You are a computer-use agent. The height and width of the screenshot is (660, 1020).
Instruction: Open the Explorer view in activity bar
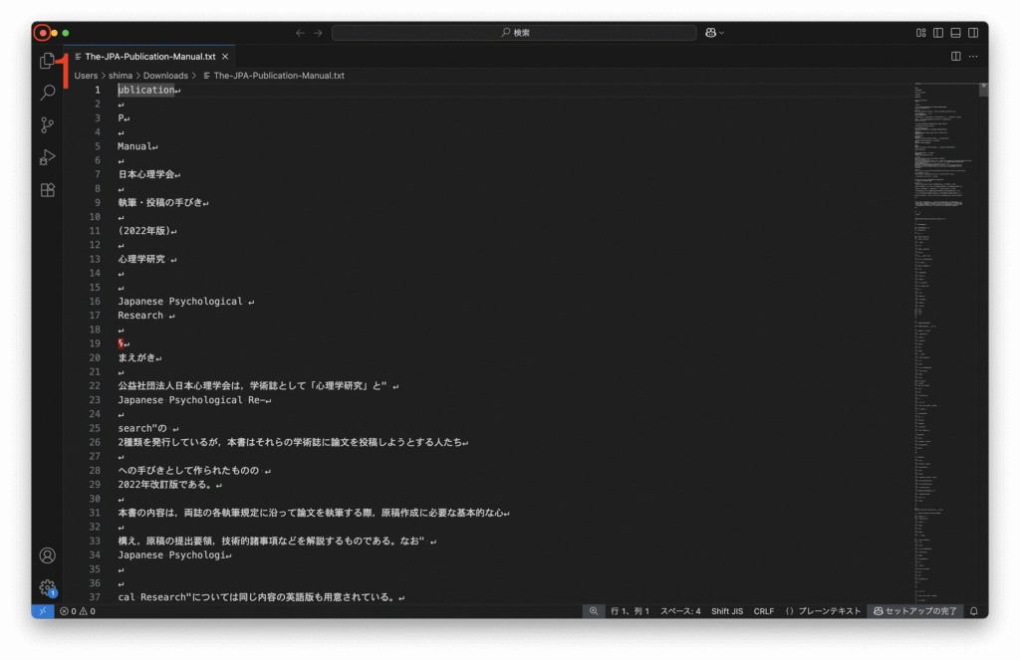[x=47, y=61]
